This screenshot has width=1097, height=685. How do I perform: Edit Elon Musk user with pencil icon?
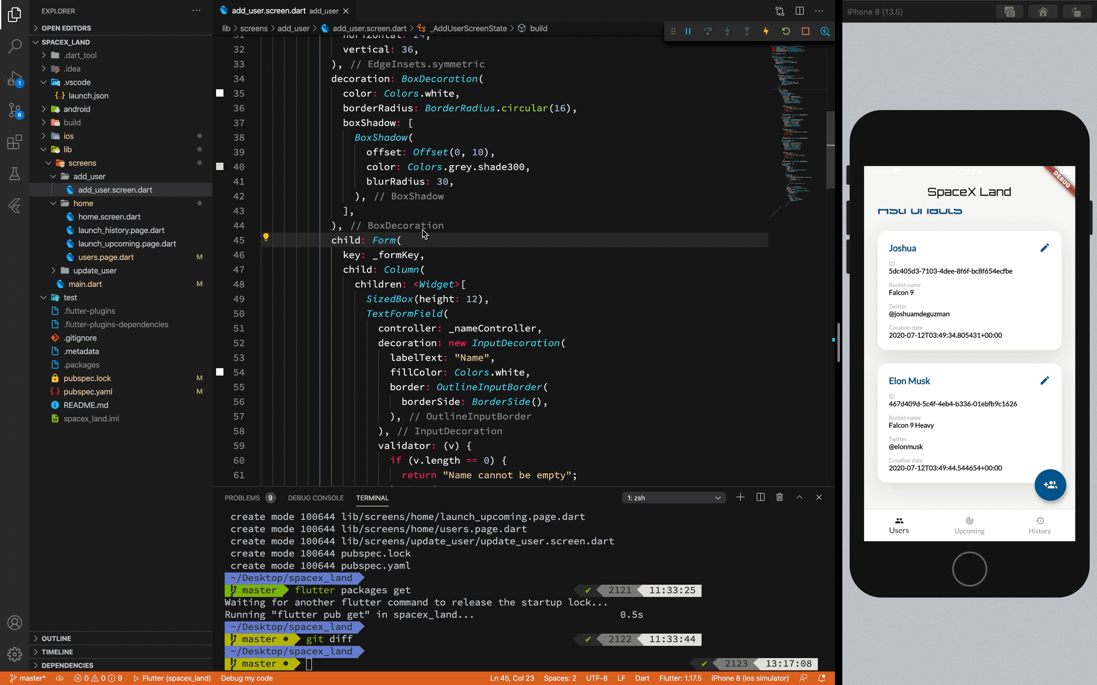[x=1044, y=380]
